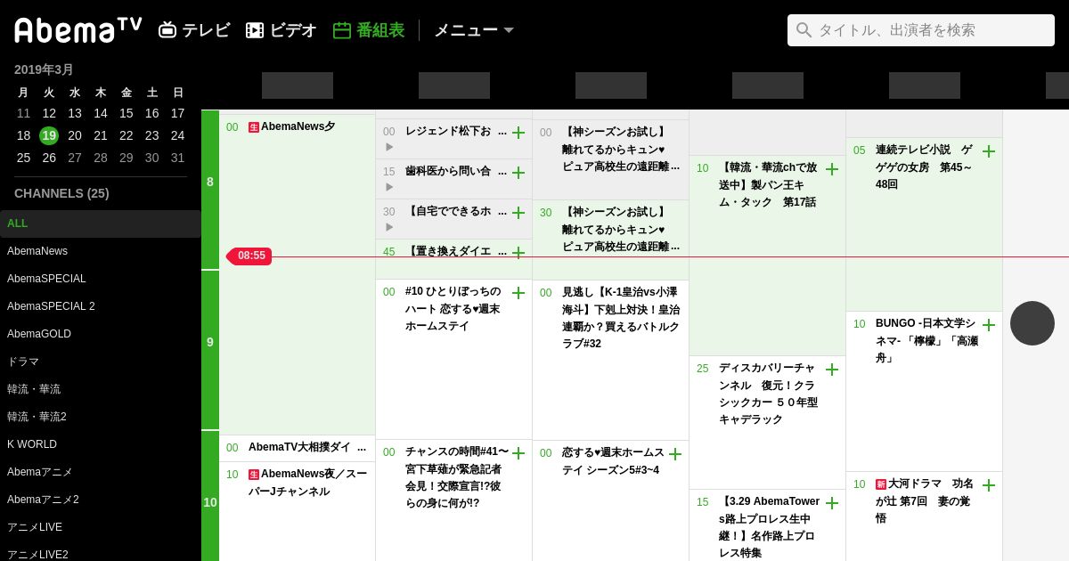
Task: Add チャンスの時間#41 with plus icon
Action: (518, 453)
